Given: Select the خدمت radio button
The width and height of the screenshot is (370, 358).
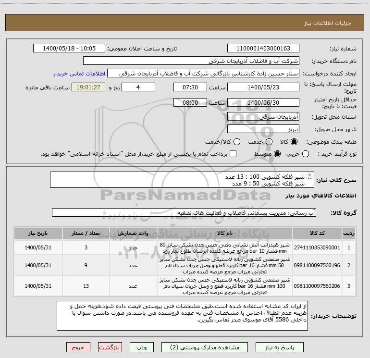Looking at the screenshot, I should 269,142.
